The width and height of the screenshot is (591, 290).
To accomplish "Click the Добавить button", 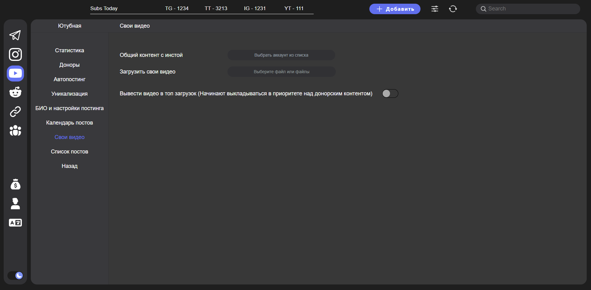I will point(395,9).
